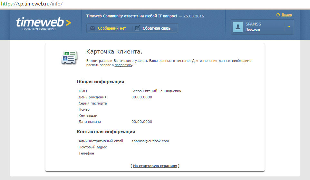Follow the поддержку support link

[x=123, y=65]
